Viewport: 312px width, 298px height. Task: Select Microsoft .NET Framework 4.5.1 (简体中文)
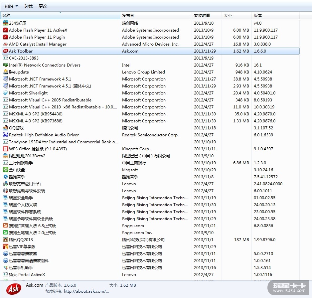(150, 86)
